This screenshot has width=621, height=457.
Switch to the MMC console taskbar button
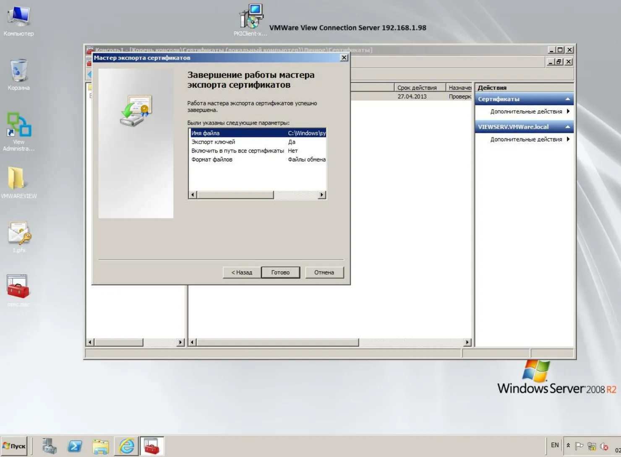coord(151,446)
